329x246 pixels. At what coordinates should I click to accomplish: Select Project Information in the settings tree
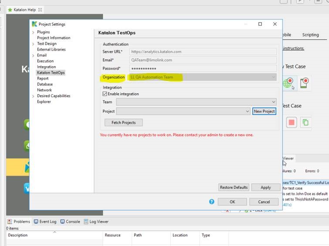click(x=54, y=38)
